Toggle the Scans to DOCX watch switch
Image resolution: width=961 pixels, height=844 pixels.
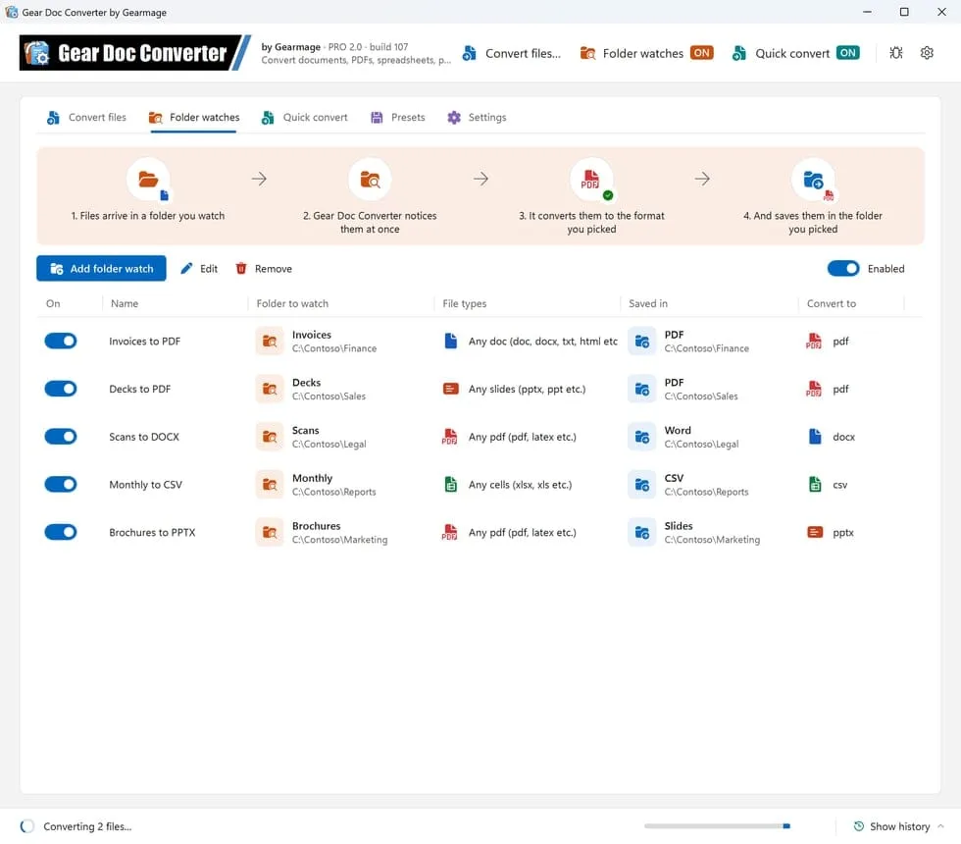click(61, 437)
